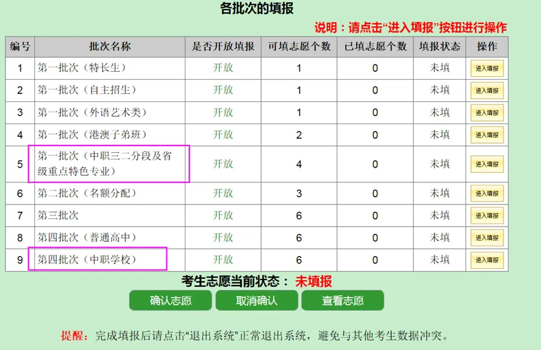Image resolution: width=541 pixels, height=350 pixels.
Task: Select the 编号 column header
Action: click(x=20, y=47)
